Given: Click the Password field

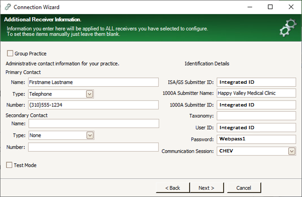Looking at the screenshot, I should pyautogui.click(x=257, y=139).
